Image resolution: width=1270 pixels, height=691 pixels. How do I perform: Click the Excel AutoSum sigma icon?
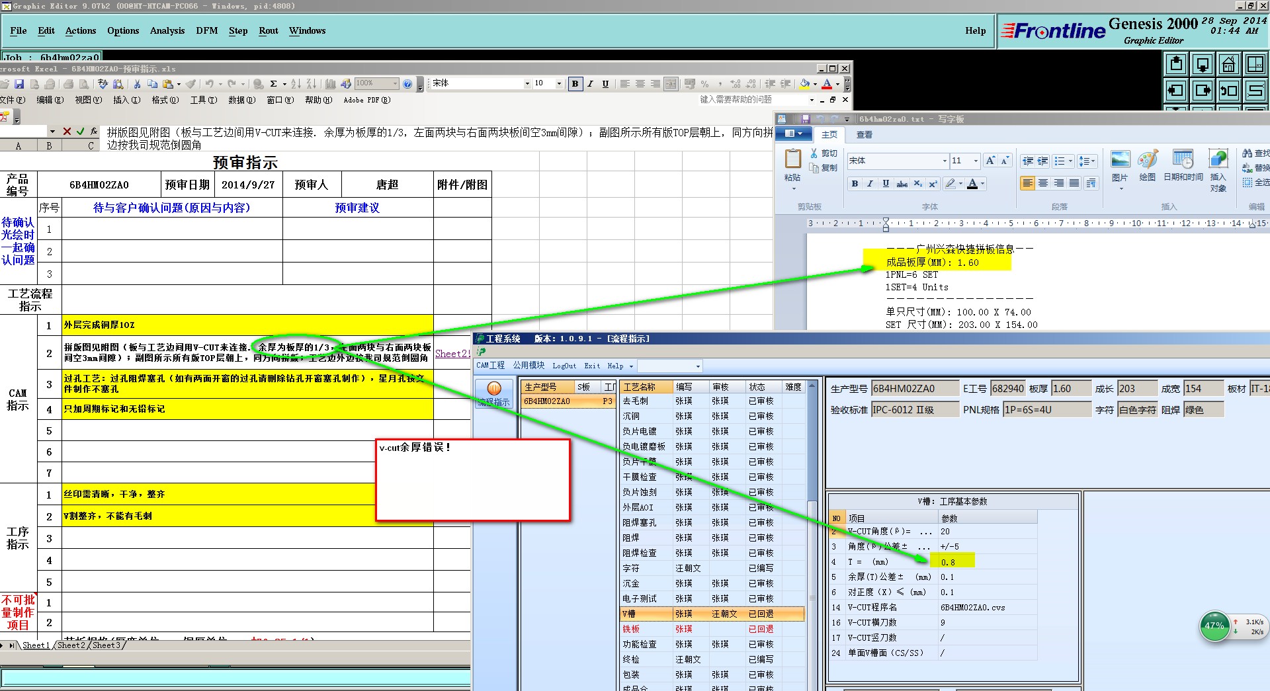coord(273,84)
